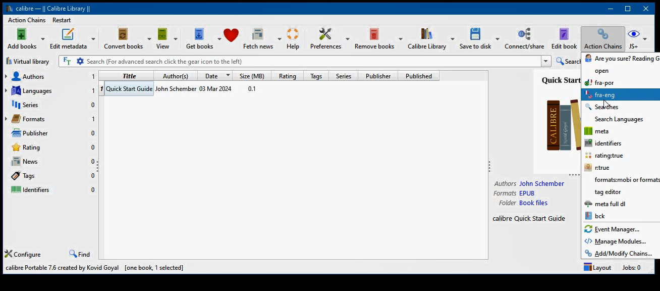
Task: Click Save to disk icon
Action: [475, 34]
